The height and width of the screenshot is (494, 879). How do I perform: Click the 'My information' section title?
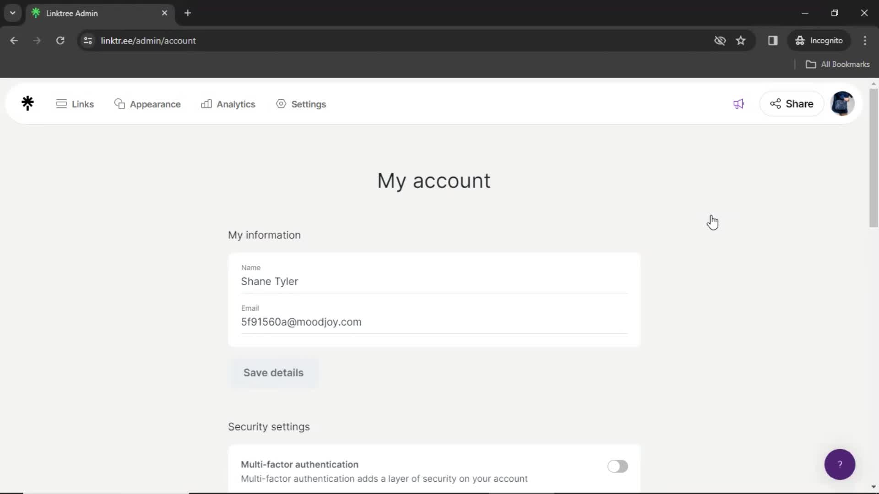pyautogui.click(x=264, y=235)
